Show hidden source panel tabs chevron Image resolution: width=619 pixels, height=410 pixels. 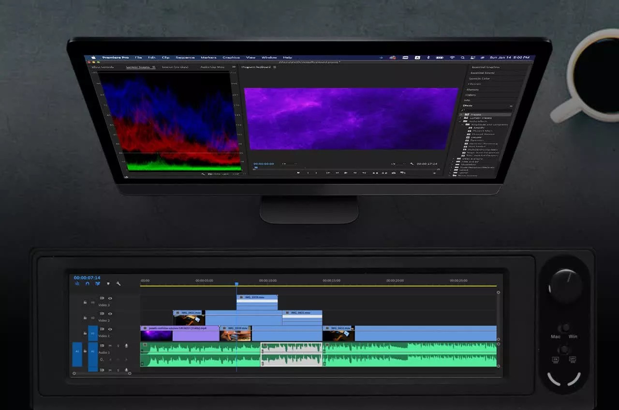click(234, 67)
